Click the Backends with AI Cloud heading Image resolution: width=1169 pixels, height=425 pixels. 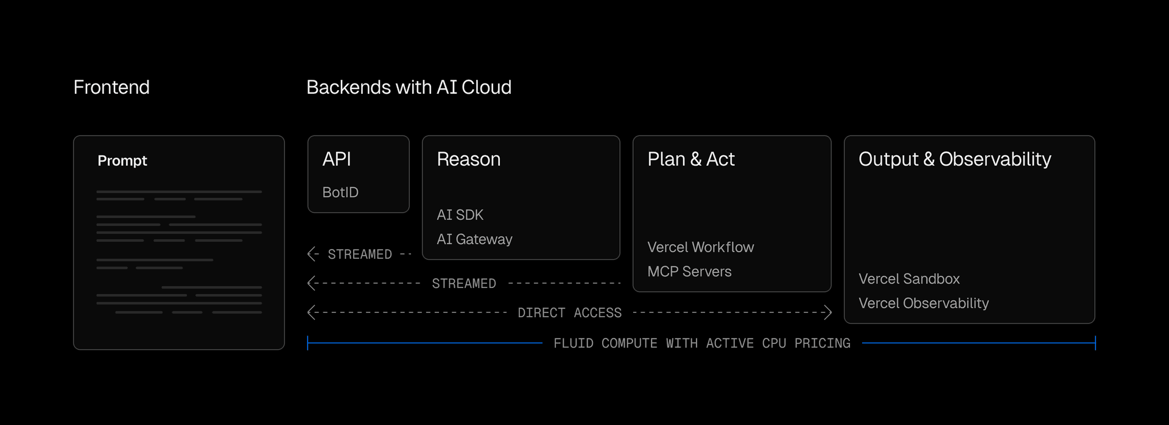click(409, 87)
